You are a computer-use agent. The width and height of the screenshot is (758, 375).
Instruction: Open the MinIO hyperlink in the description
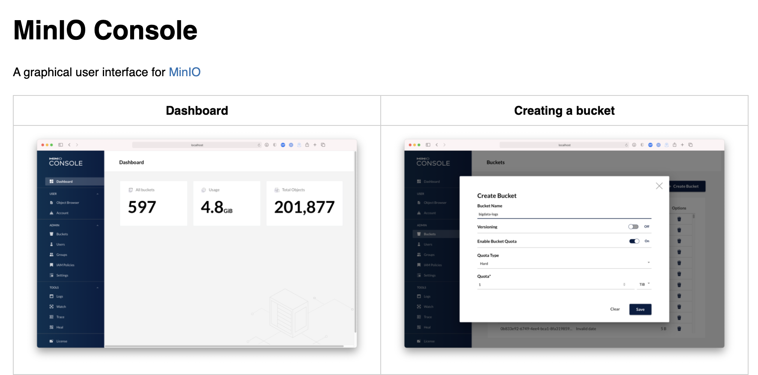[185, 72]
